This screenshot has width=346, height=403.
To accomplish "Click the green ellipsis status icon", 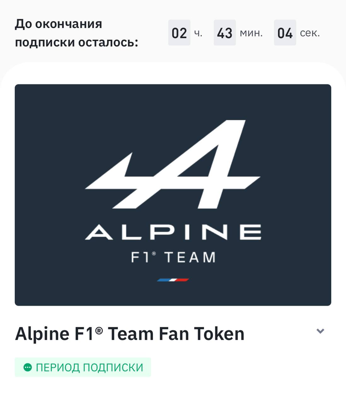I will pyautogui.click(x=28, y=367).
